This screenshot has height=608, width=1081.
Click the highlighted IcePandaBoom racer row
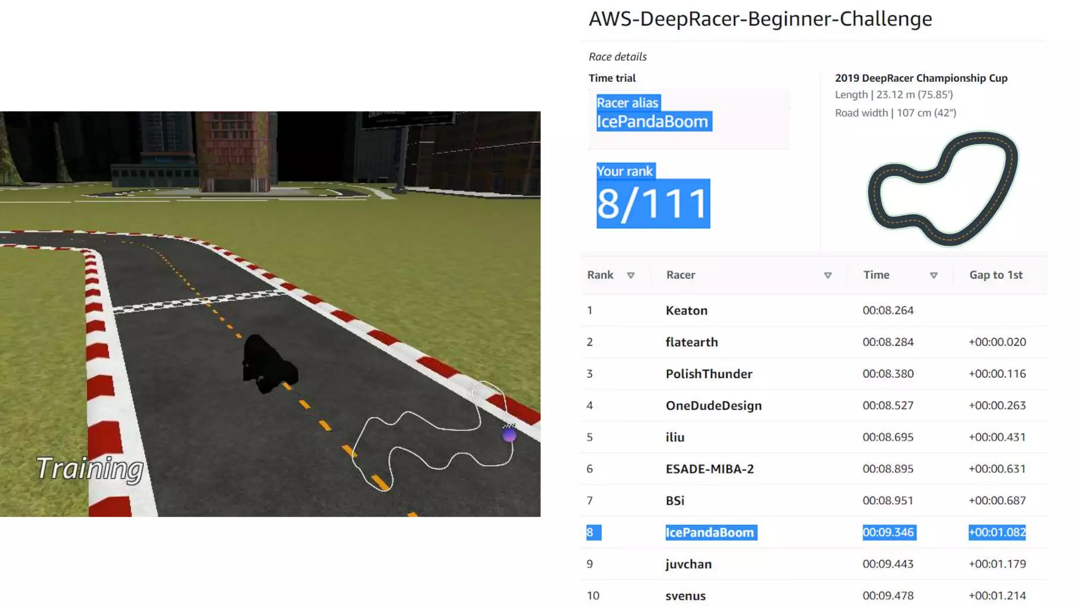[x=710, y=532]
